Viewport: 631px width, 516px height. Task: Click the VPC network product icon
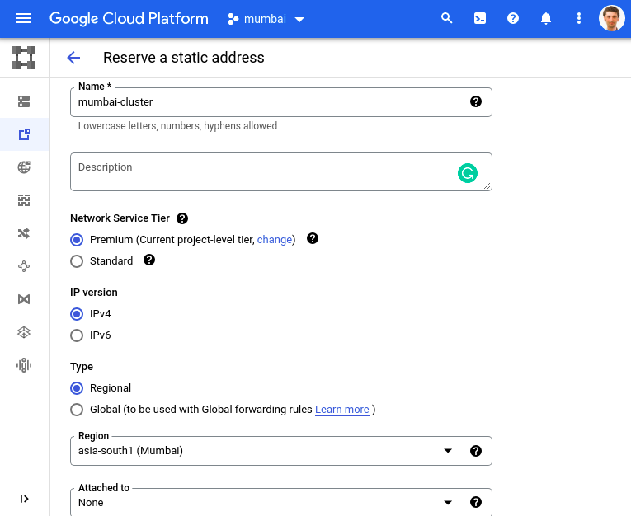(x=24, y=58)
